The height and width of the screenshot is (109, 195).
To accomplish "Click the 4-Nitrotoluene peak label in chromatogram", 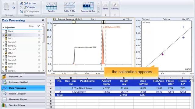I will [x=85, y=47].
